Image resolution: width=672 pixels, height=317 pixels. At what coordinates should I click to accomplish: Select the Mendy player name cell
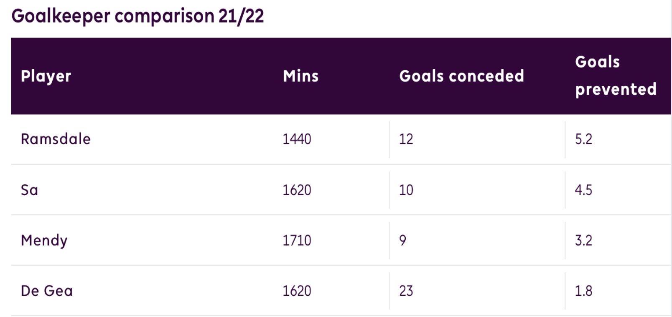coord(44,241)
